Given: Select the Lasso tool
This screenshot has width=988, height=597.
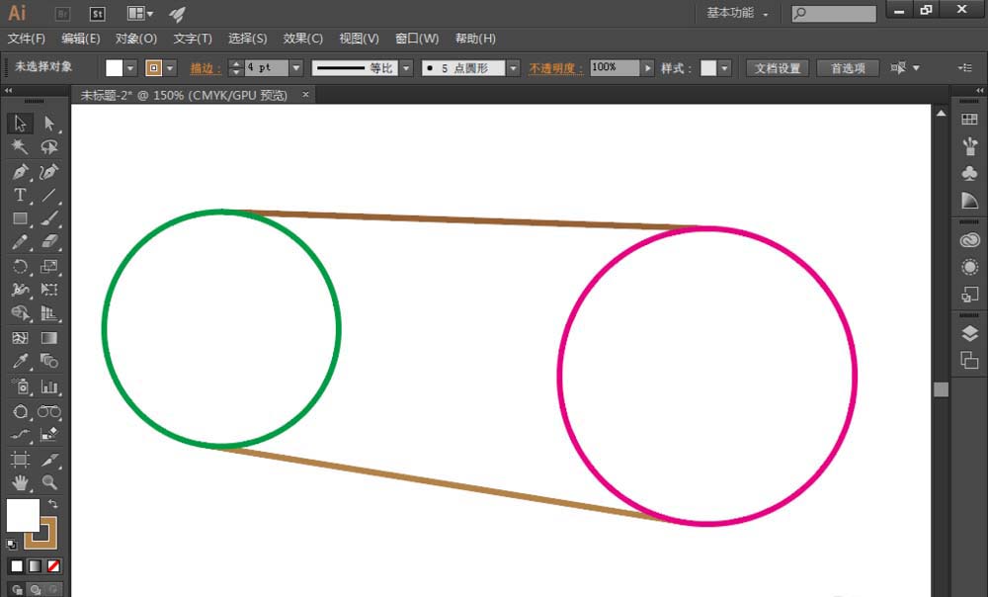Looking at the screenshot, I should pos(49,147).
